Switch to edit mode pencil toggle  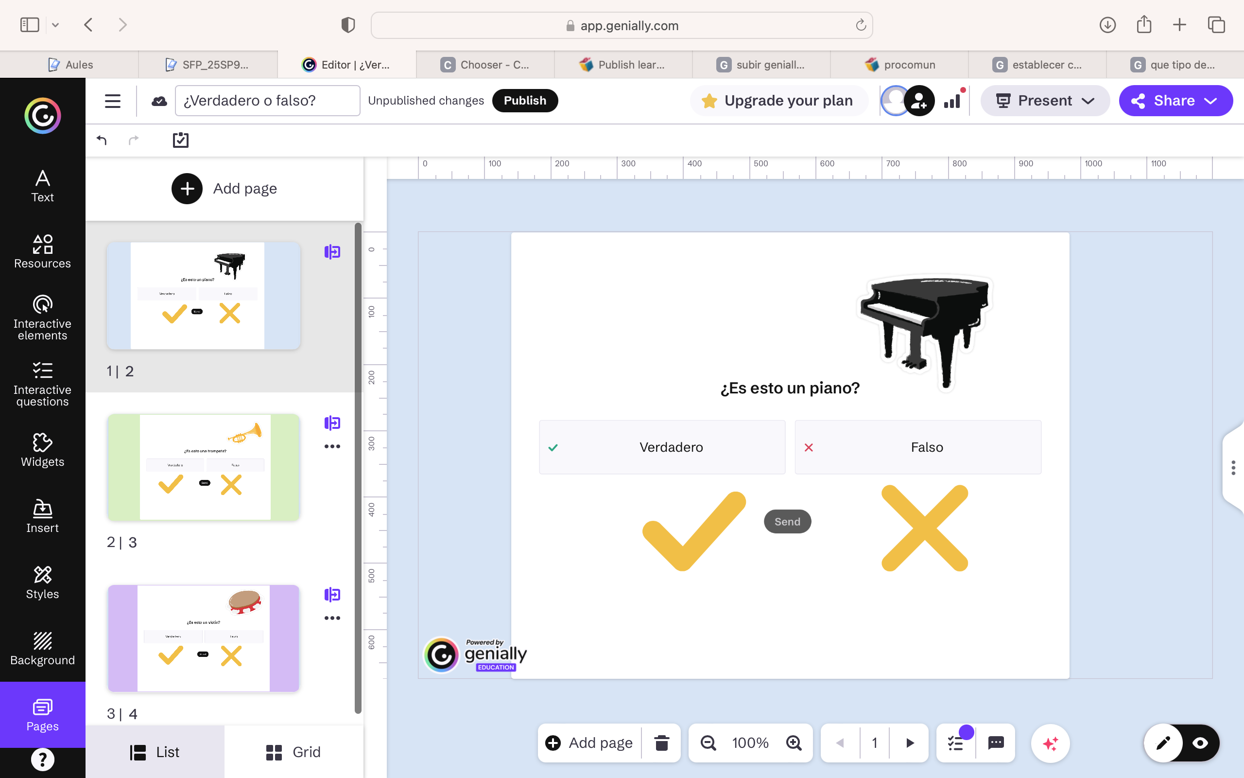click(1163, 743)
